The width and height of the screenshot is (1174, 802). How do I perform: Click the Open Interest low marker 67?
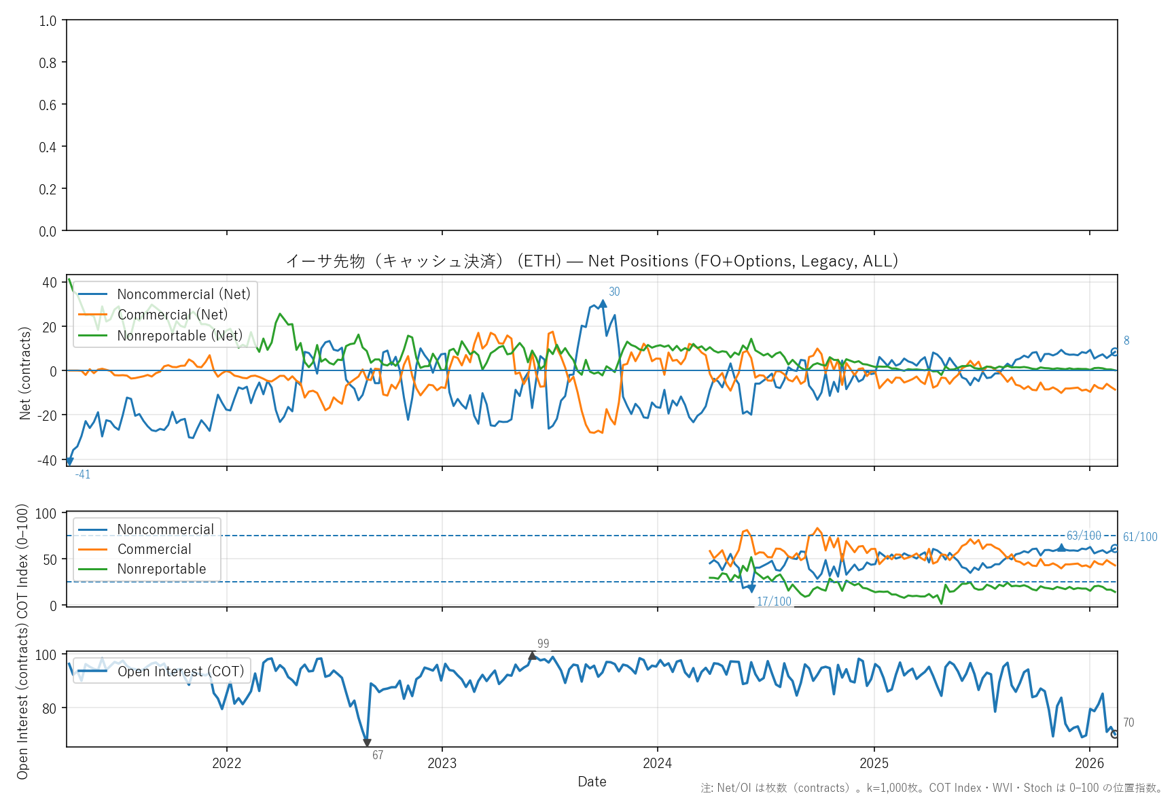[367, 743]
